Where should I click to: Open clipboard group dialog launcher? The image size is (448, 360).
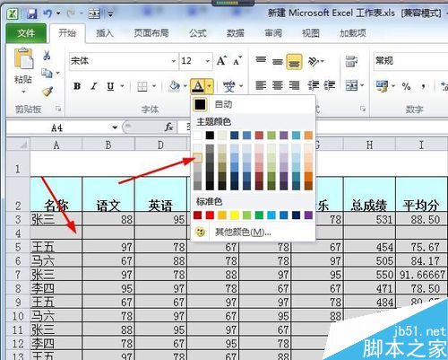pyautogui.click(x=58, y=109)
